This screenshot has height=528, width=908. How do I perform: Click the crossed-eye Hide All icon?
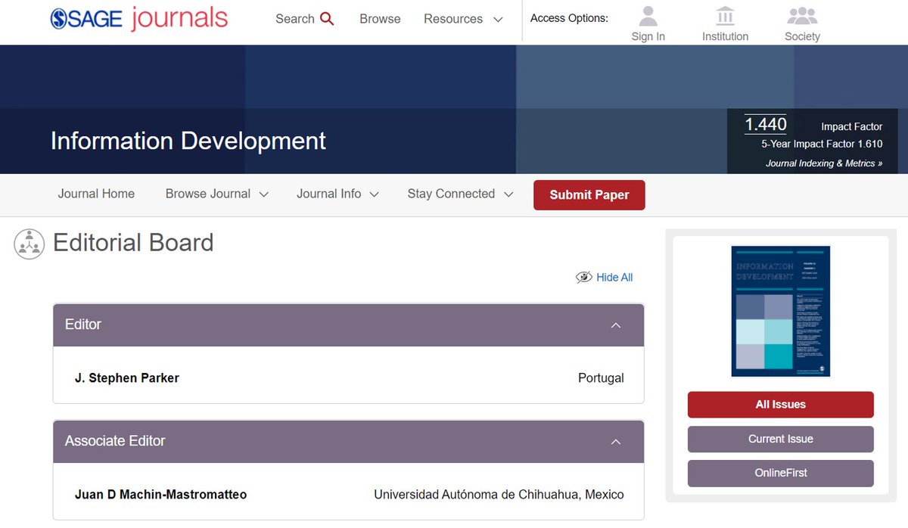(x=583, y=278)
